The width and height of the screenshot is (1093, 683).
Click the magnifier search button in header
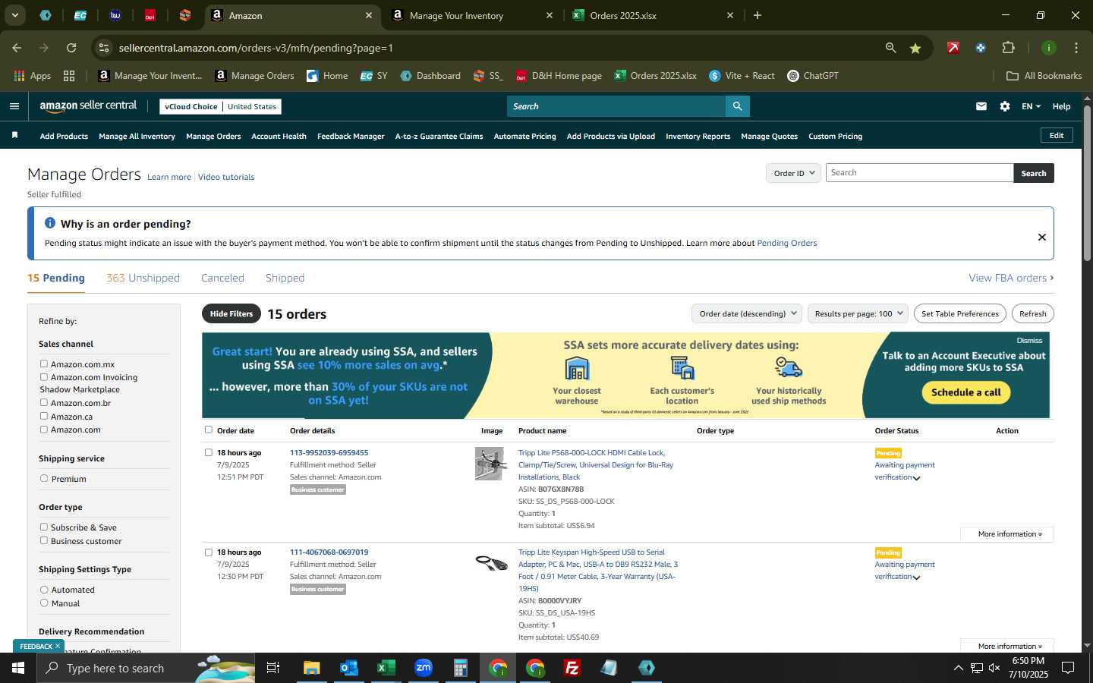(737, 106)
